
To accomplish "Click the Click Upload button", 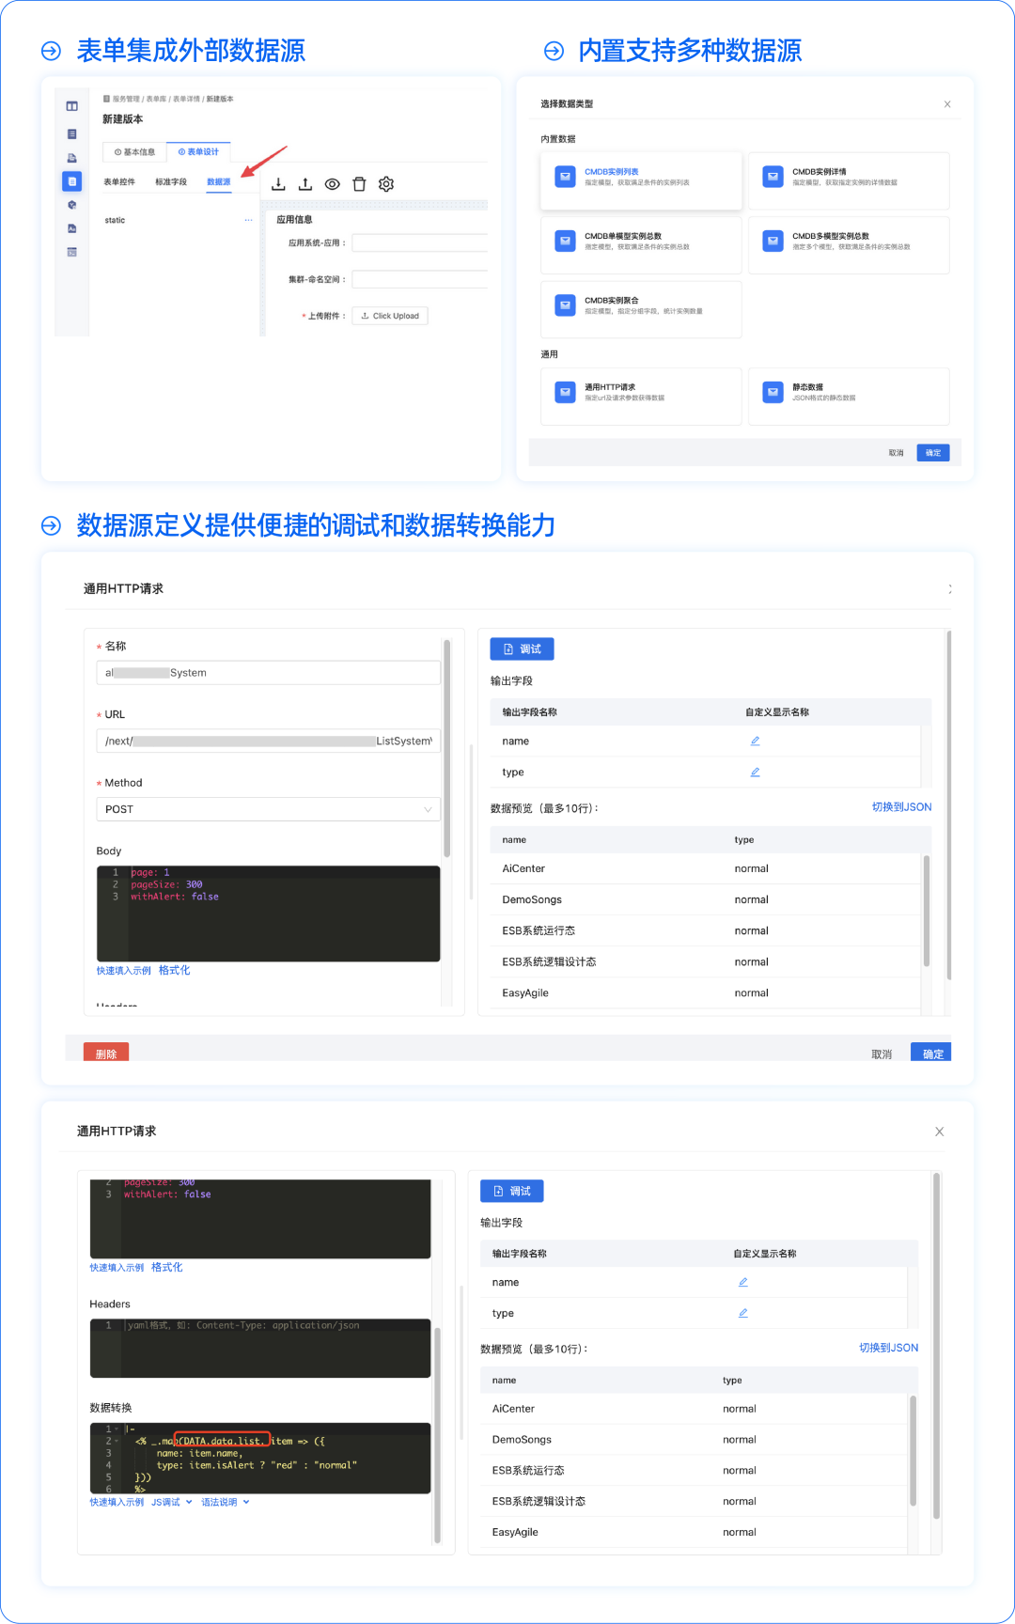I will tap(390, 316).
